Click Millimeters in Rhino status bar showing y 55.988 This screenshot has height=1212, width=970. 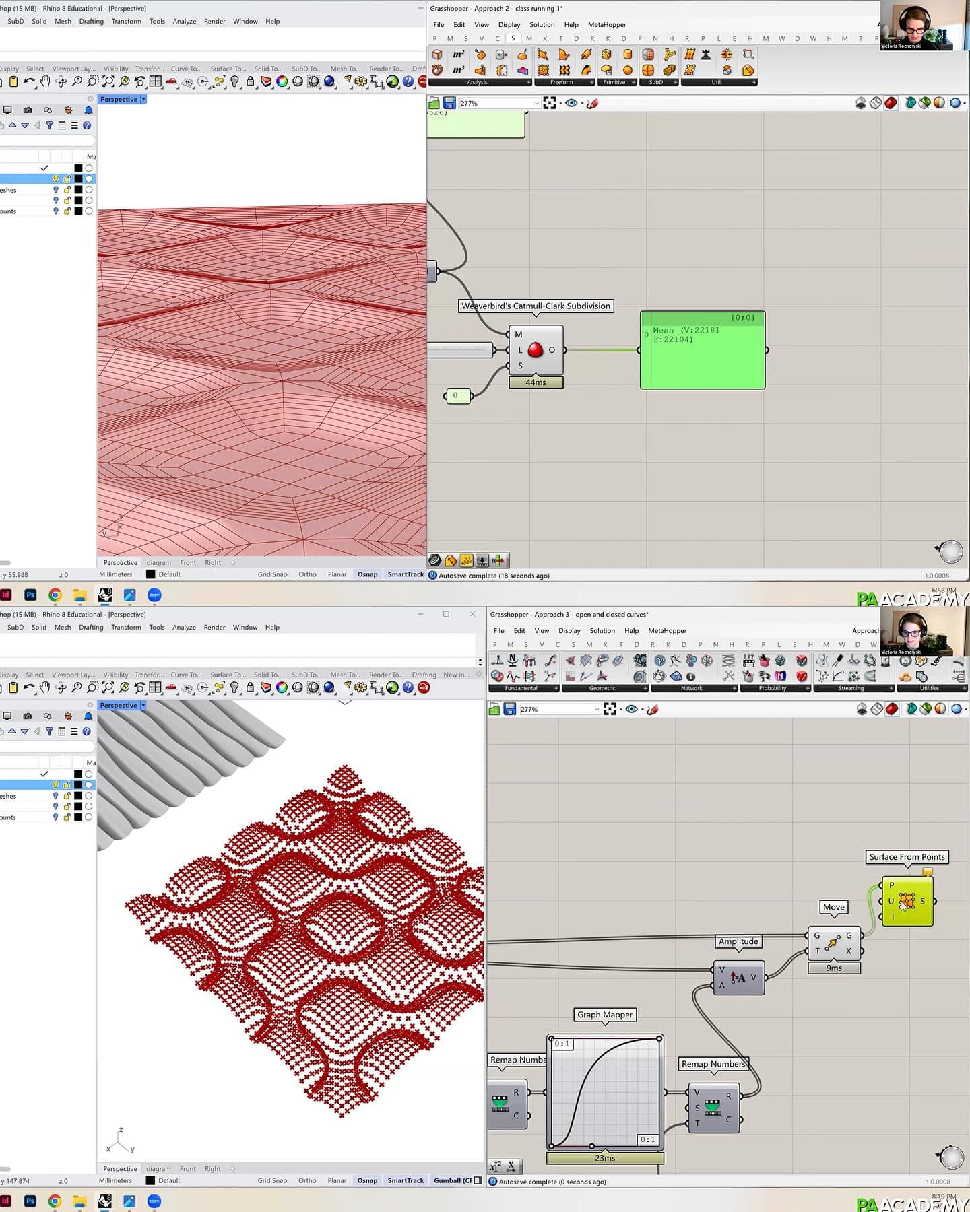[x=116, y=574]
